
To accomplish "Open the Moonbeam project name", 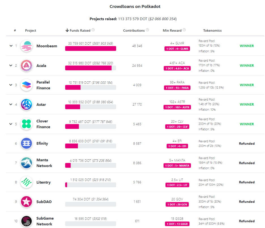I will (47, 46).
